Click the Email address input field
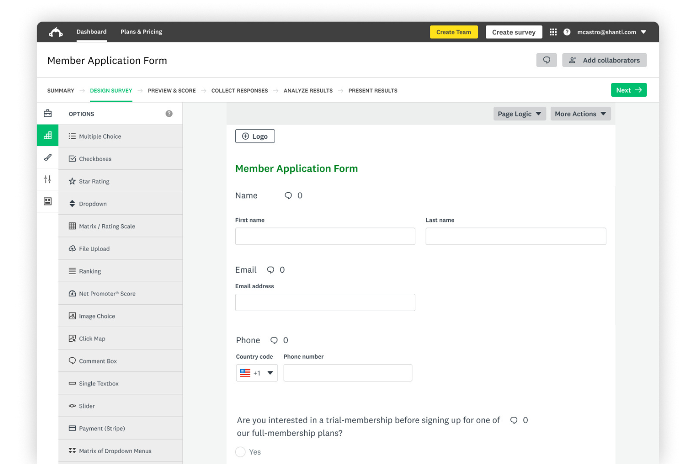Screen dimensions: 696x464 (325, 302)
